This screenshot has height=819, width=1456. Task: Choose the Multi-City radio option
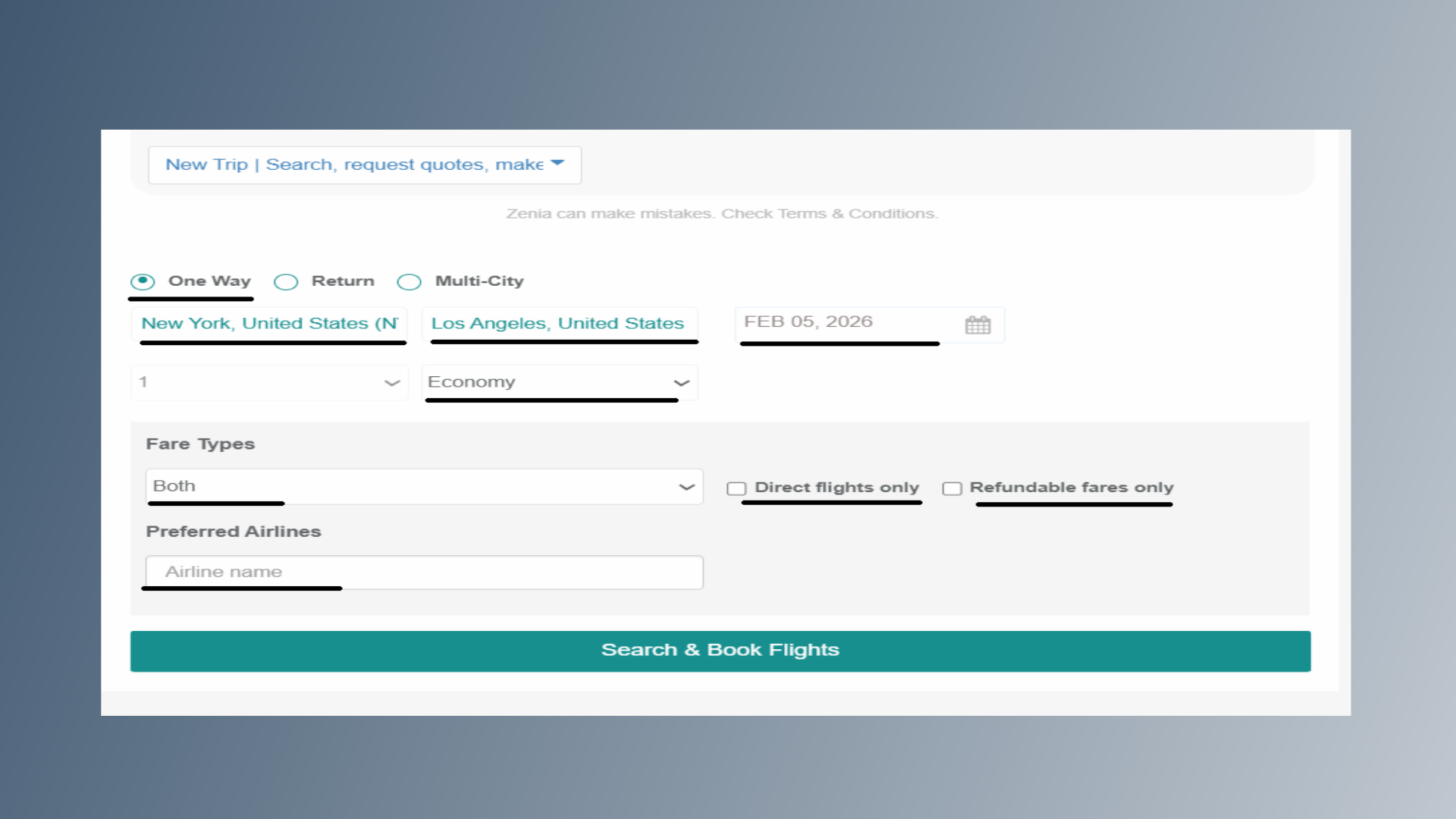tap(409, 282)
